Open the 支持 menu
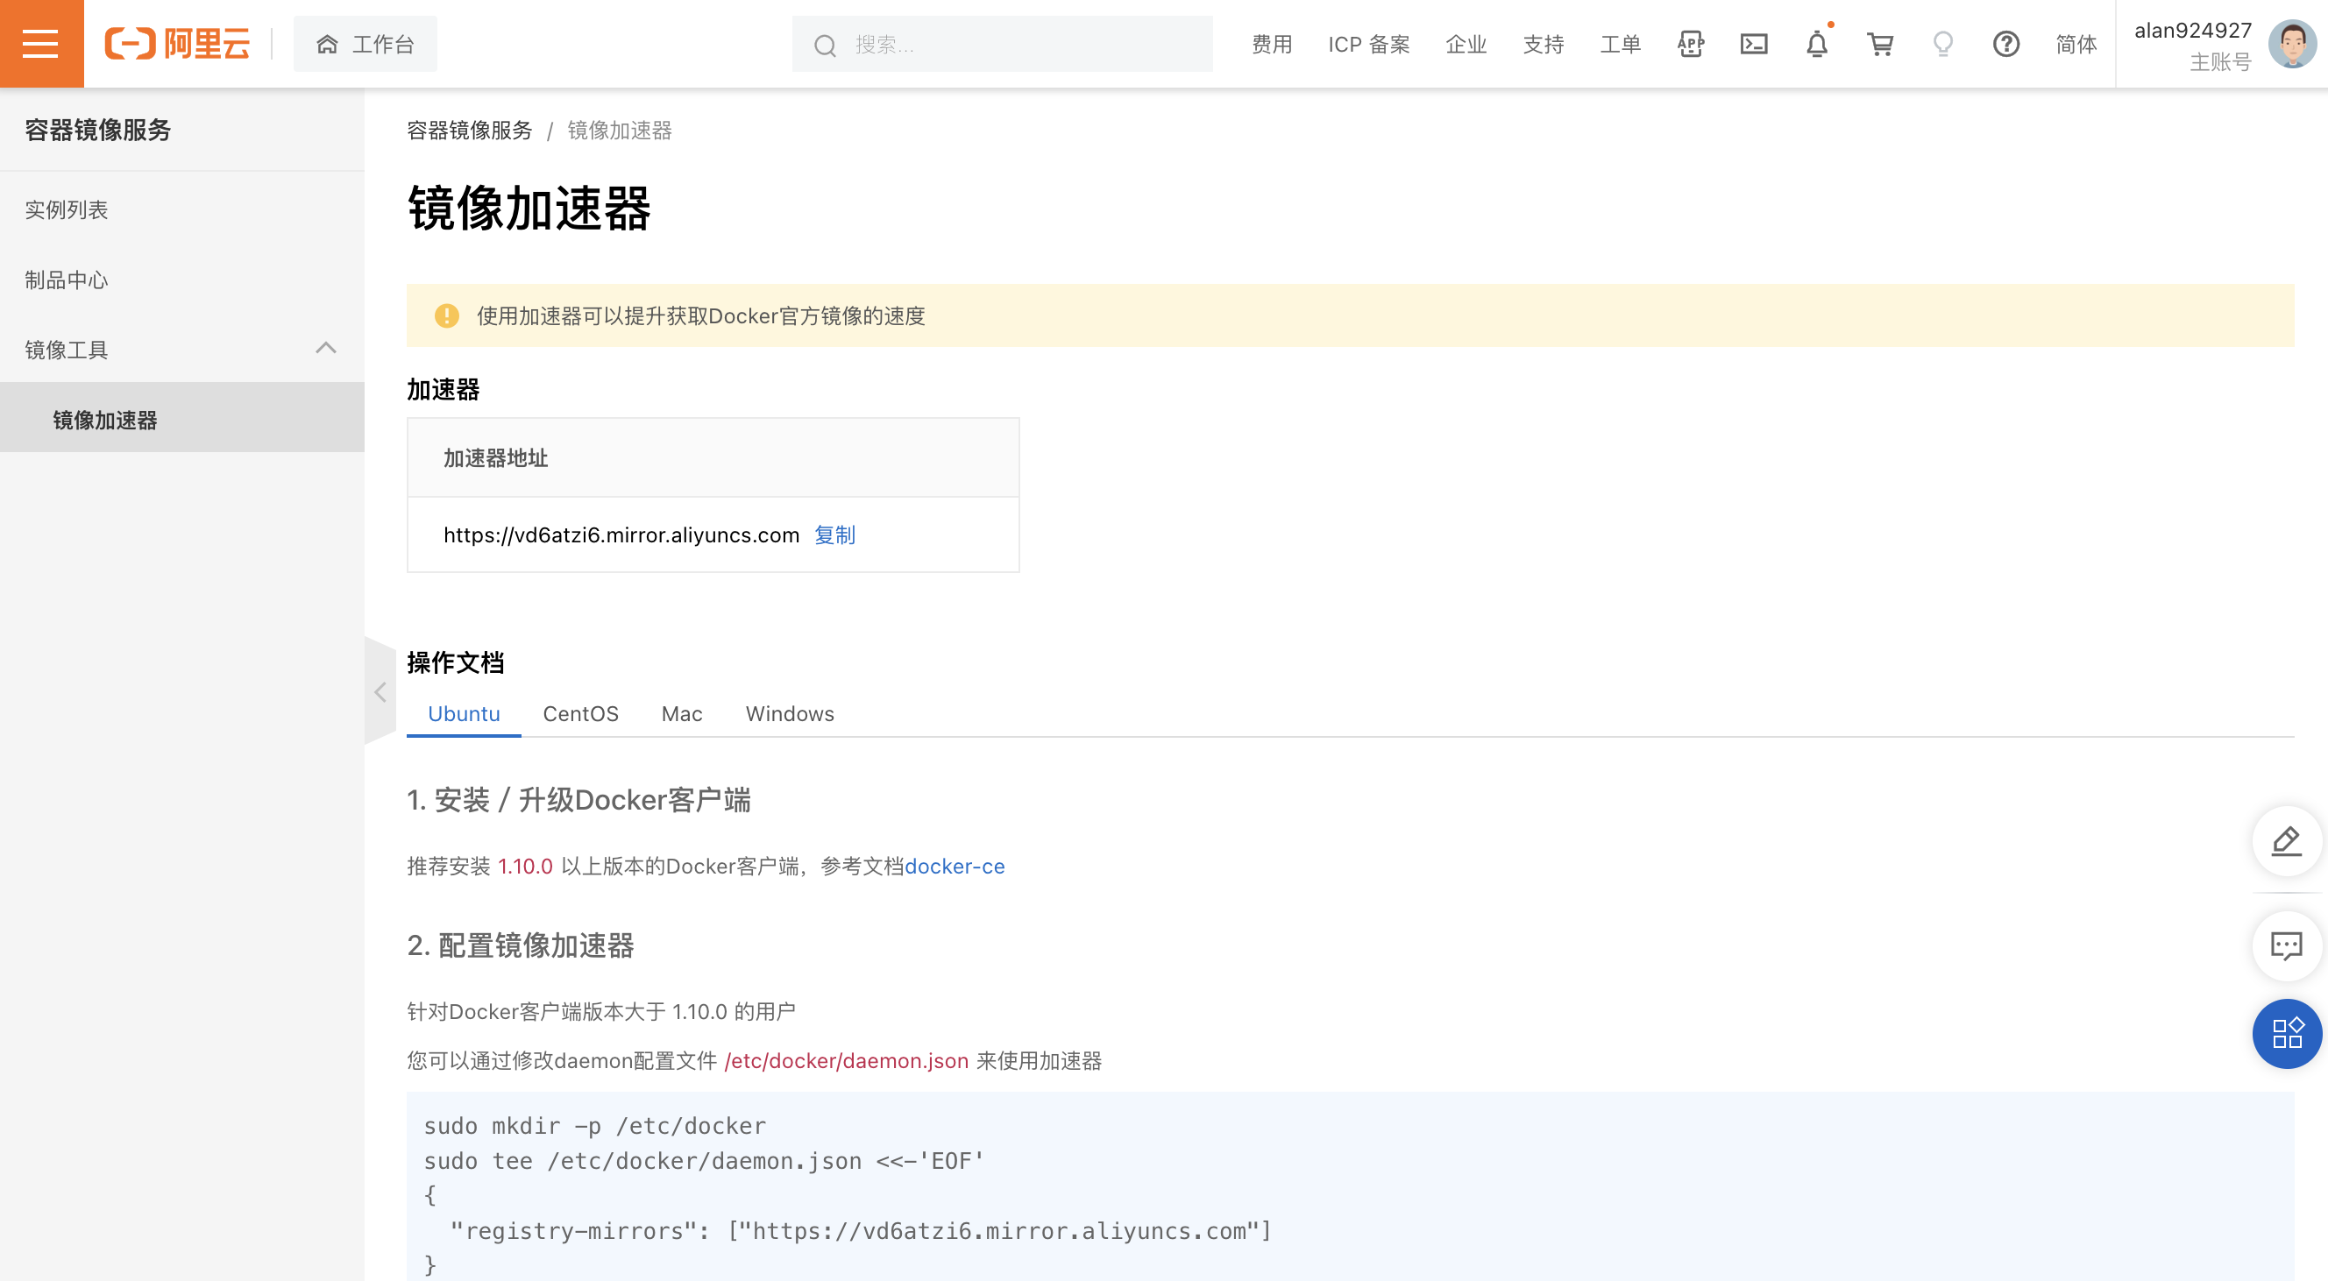The image size is (2328, 1281). 1543,45
